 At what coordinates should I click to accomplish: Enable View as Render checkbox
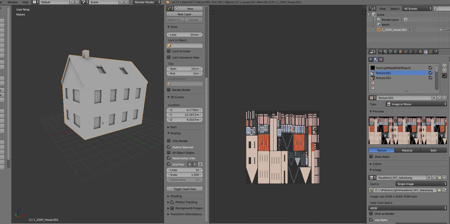pos(371,214)
